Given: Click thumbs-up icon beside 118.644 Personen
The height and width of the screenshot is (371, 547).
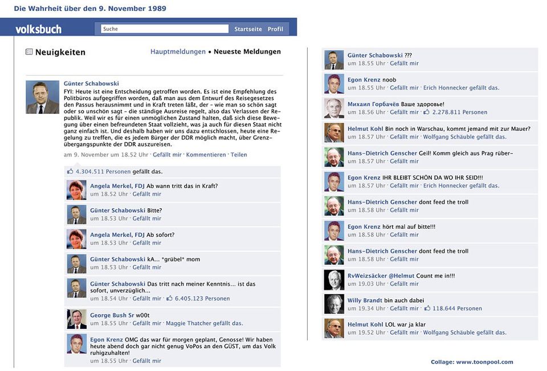Looking at the screenshot, I should point(427,308).
